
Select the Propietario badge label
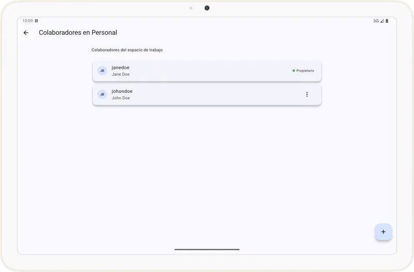[x=305, y=70]
